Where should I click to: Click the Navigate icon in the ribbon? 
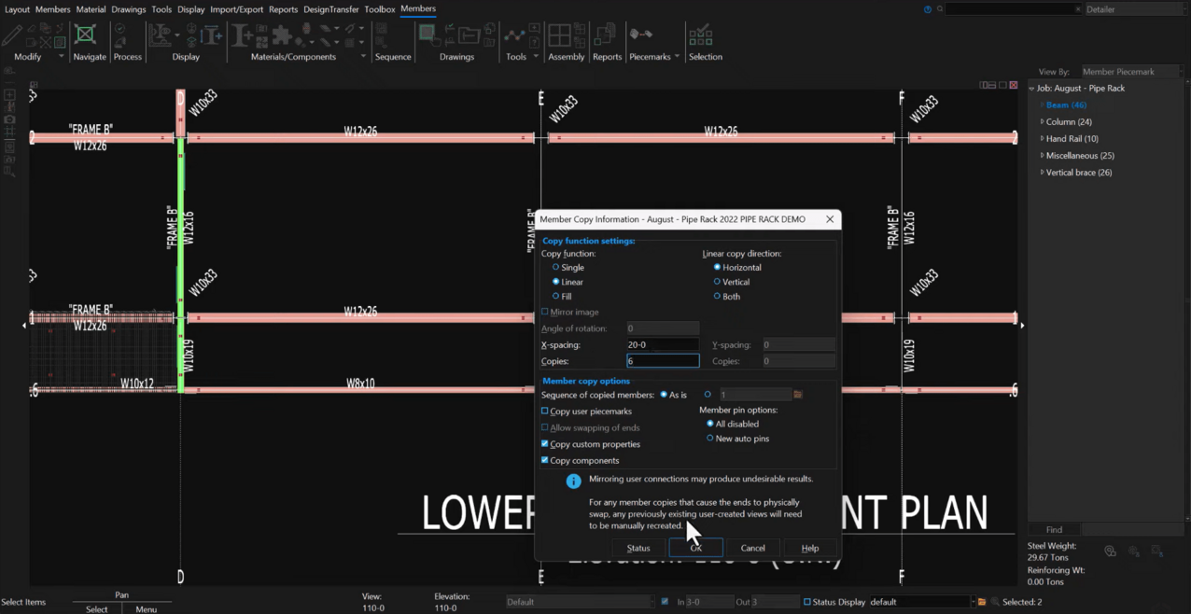[86, 36]
